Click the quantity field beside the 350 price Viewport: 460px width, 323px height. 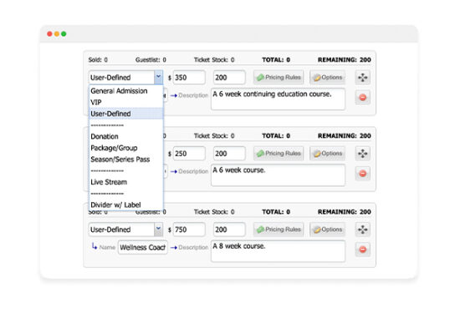pos(229,78)
